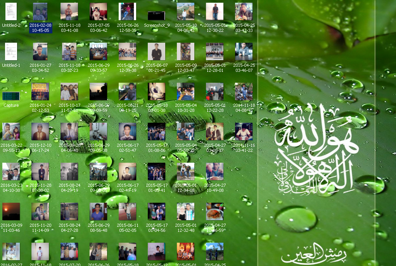Select grayscale photo 2015-08-24 04-29-19
The width and height of the screenshot is (396, 266).
[x=69, y=171]
